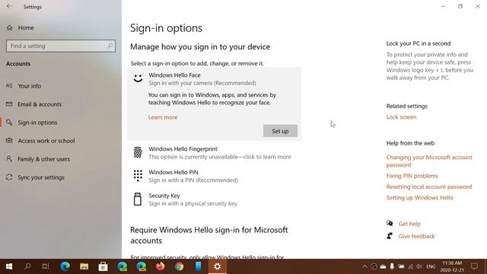
Task: Click the OneDrive cloud tray icon
Action: coord(383,266)
